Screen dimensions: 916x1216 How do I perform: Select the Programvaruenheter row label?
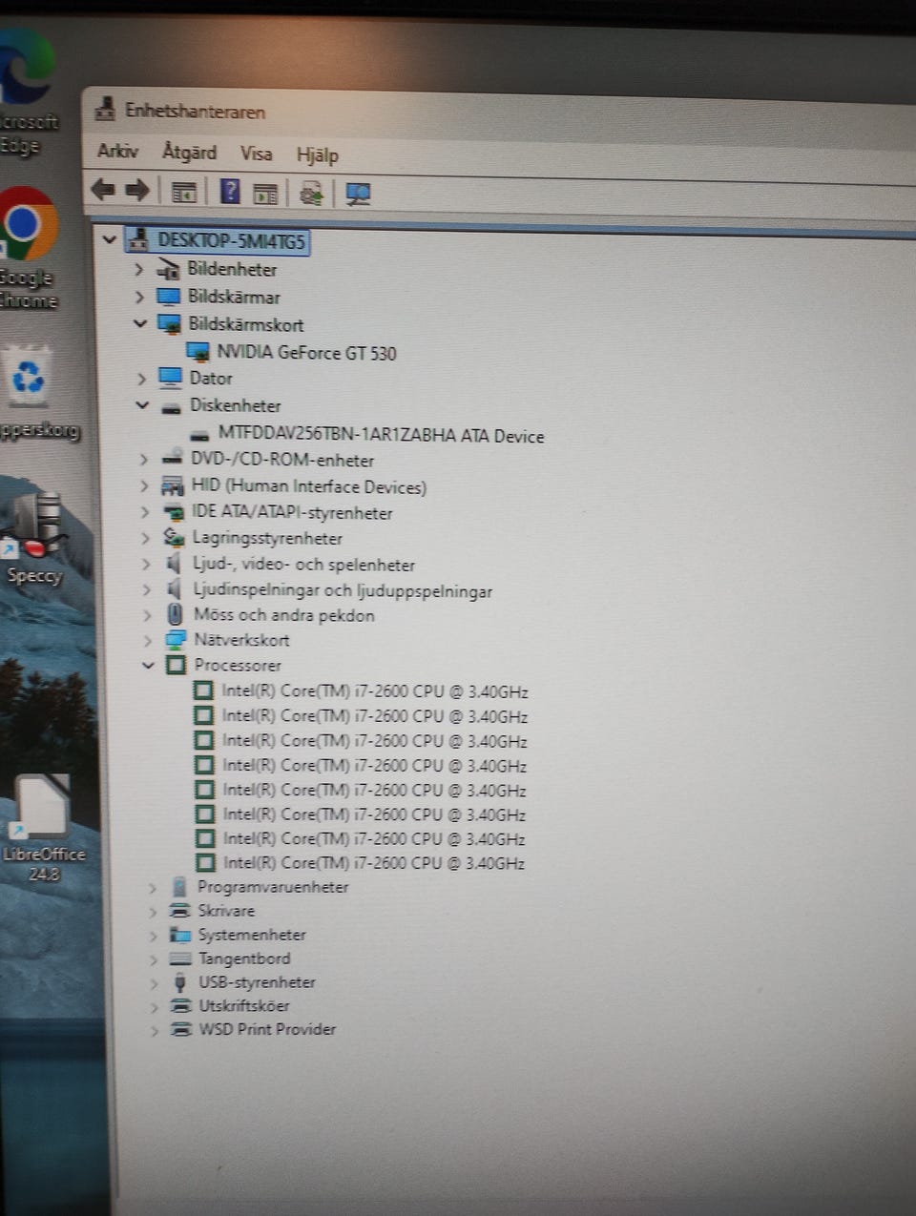pos(273,887)
